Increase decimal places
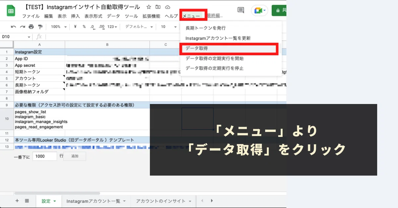398x208 pixels. point(101,27)
